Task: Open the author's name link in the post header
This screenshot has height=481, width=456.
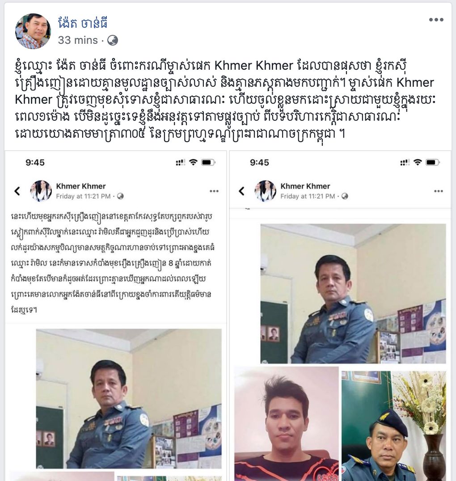Action: point(83,22)
